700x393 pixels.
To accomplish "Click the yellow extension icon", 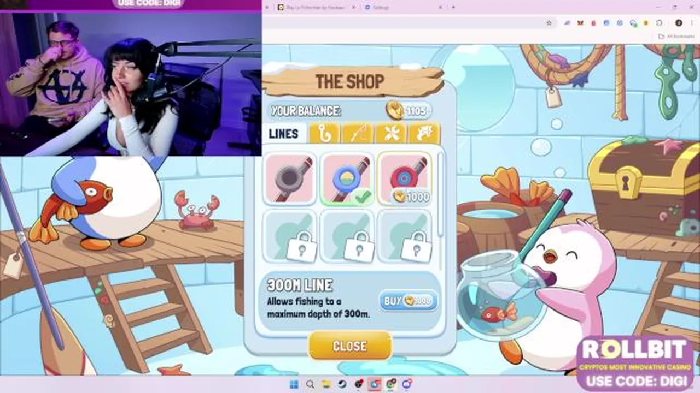I will pyautogui.click(x=646, y=23).
